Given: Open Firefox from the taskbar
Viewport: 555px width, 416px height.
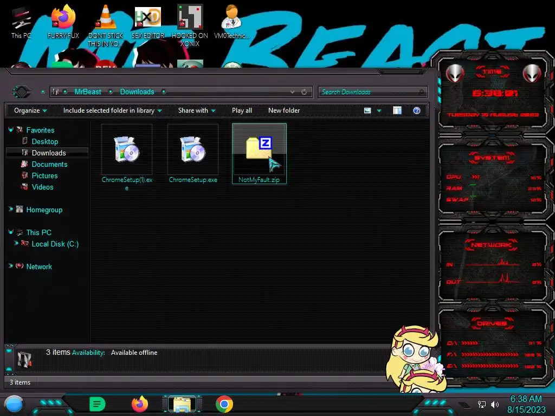Looking at the screenshot, I should pos(140,404).
